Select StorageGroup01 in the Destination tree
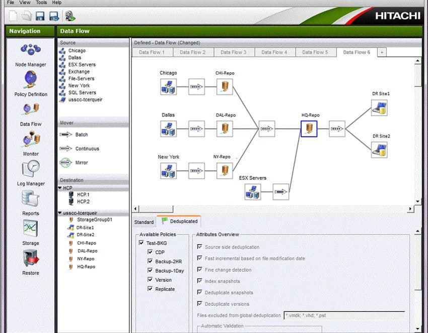The image size is (428, 333). [x=95, y=219]
